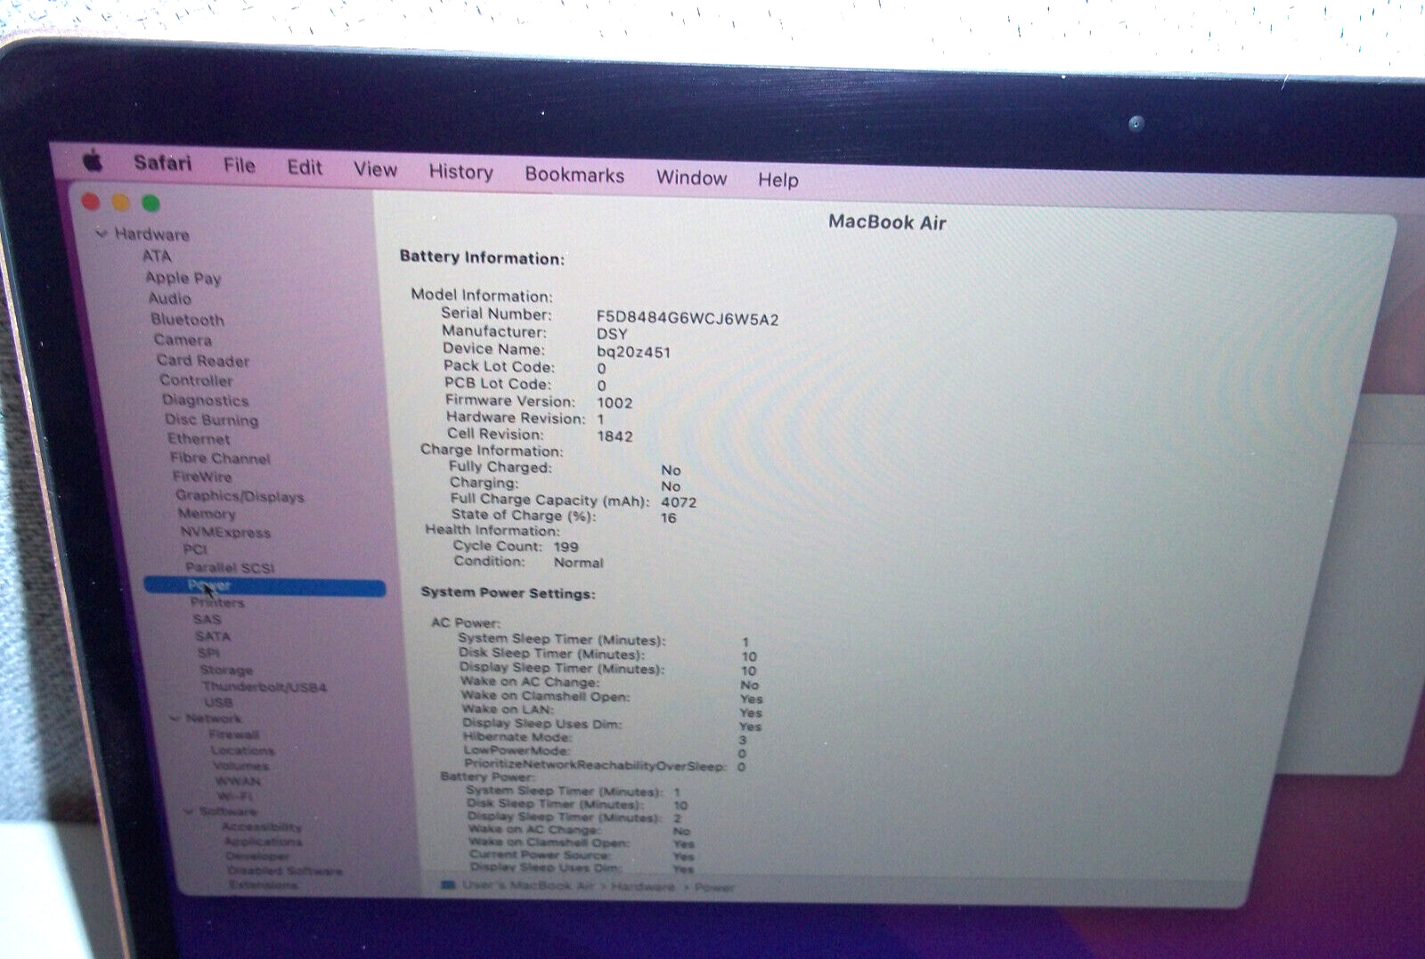Click the MacBook Air window title
1425x959 pixels.
click(x=887, y=222)
